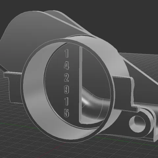Click the top embossed digit 1 above the 4
The width and height of the screenshot is (158, 158).
pyautogui.click(x=66, y=53)
